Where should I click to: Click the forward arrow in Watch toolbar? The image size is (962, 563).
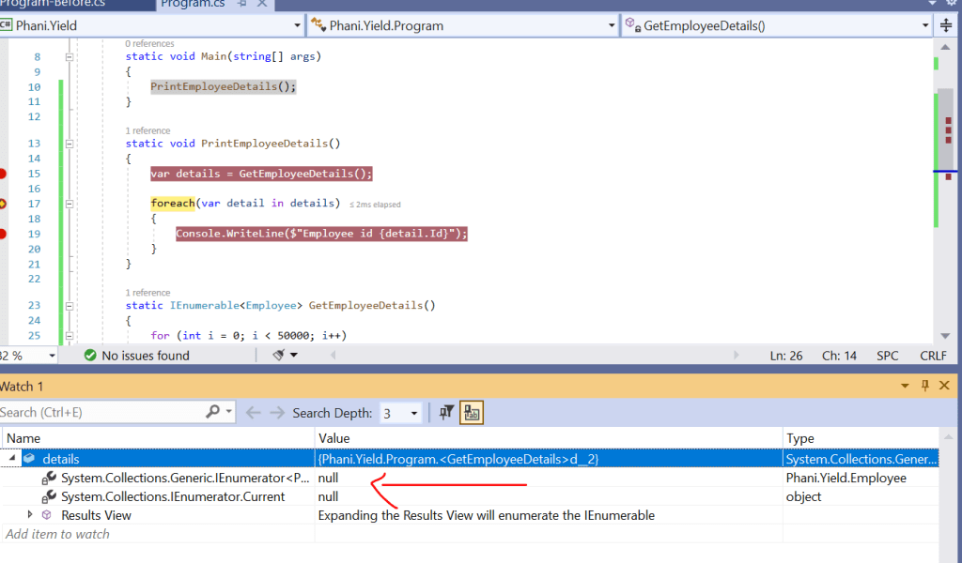276,413
